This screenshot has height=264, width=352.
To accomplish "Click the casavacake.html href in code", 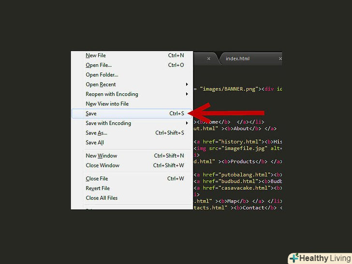I will click(244, 188).
